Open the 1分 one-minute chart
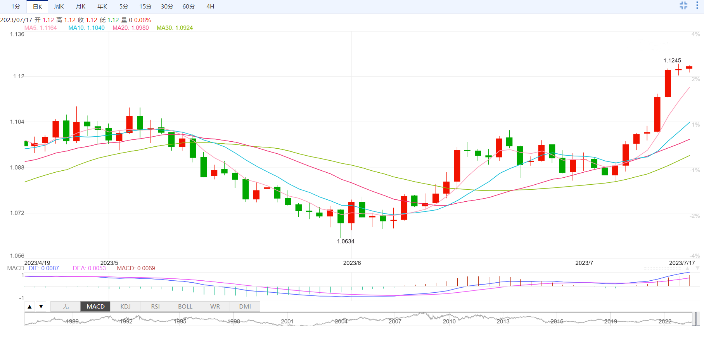The height and width of the screenshot is (338, 704). tap(16, 7)
